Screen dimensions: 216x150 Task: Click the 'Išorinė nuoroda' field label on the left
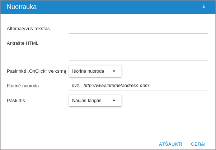(23, 86)
